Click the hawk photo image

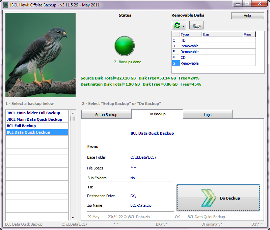coord(40,55)
